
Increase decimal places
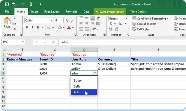111,29
